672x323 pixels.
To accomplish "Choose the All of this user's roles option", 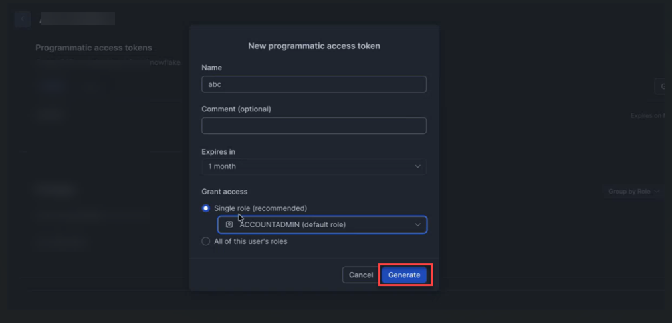I will [206, 241].
